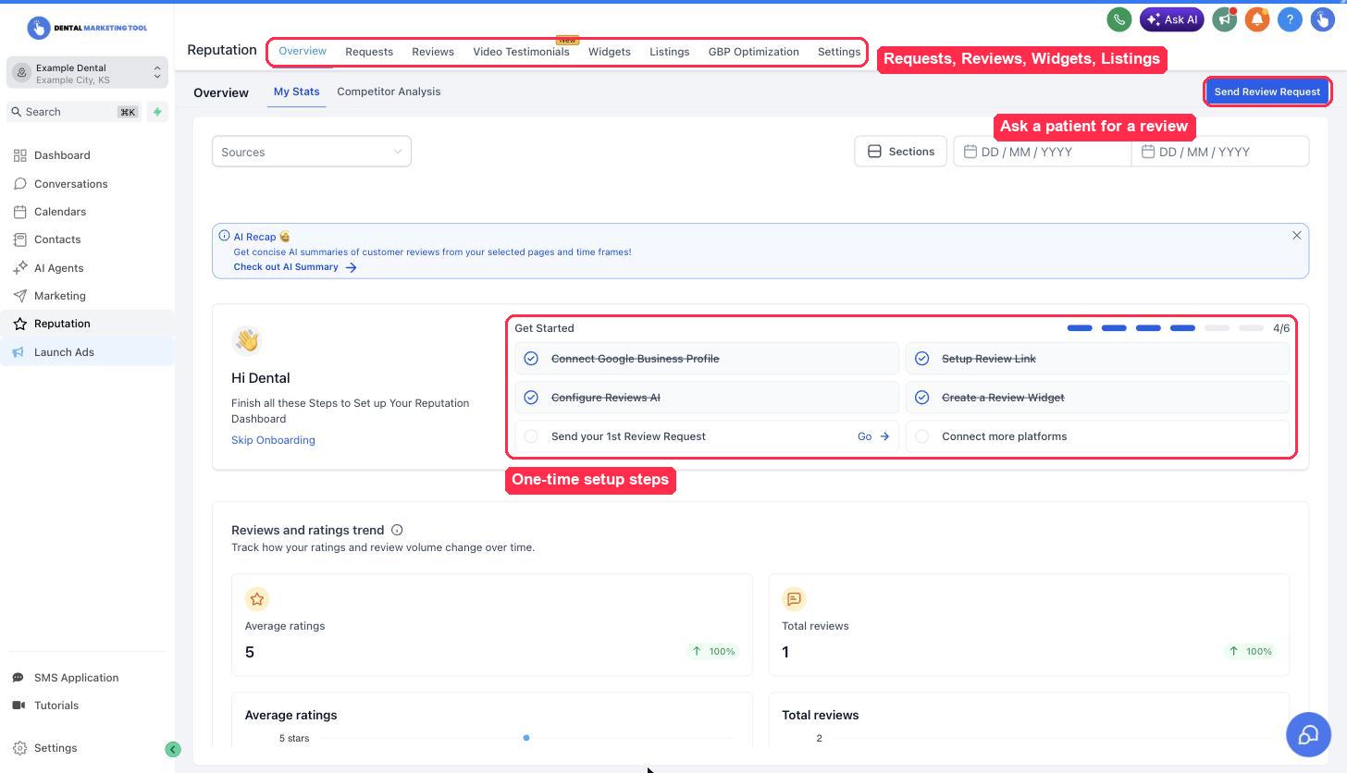Select the Connect more platforms circle
The image size is (1347, 773).
coord(922,436)
